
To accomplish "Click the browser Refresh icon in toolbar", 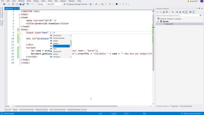I will point(91,4).
